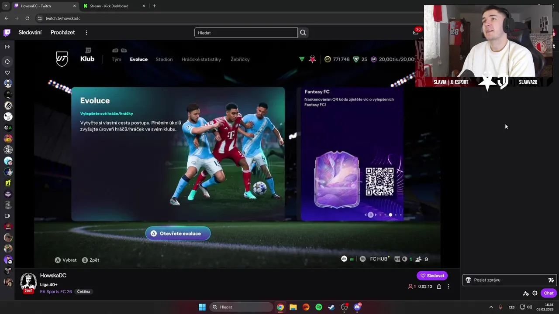The image size is (559, 314).
Task: Open Steam from the taskbar
Action: point(331,307)
